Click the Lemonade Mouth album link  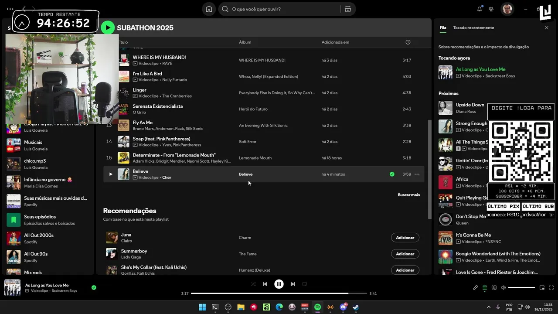click(x=255, y=158)
